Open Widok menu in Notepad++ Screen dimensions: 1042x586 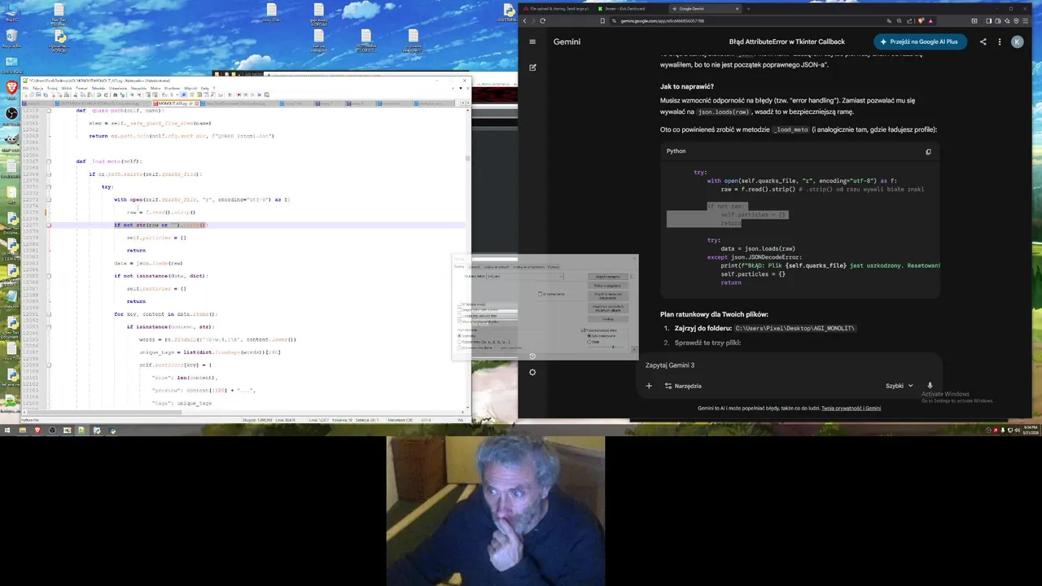(67, 88)
